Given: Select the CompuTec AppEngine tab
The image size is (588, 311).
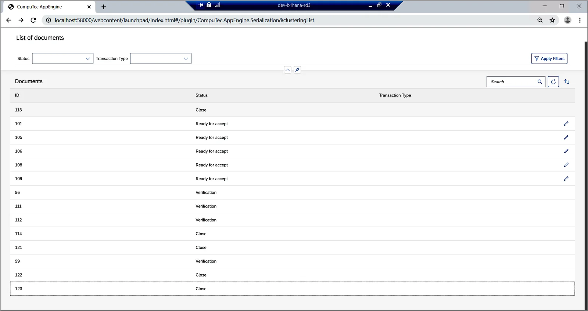Looking at the screenshot, I should (49, 7).
